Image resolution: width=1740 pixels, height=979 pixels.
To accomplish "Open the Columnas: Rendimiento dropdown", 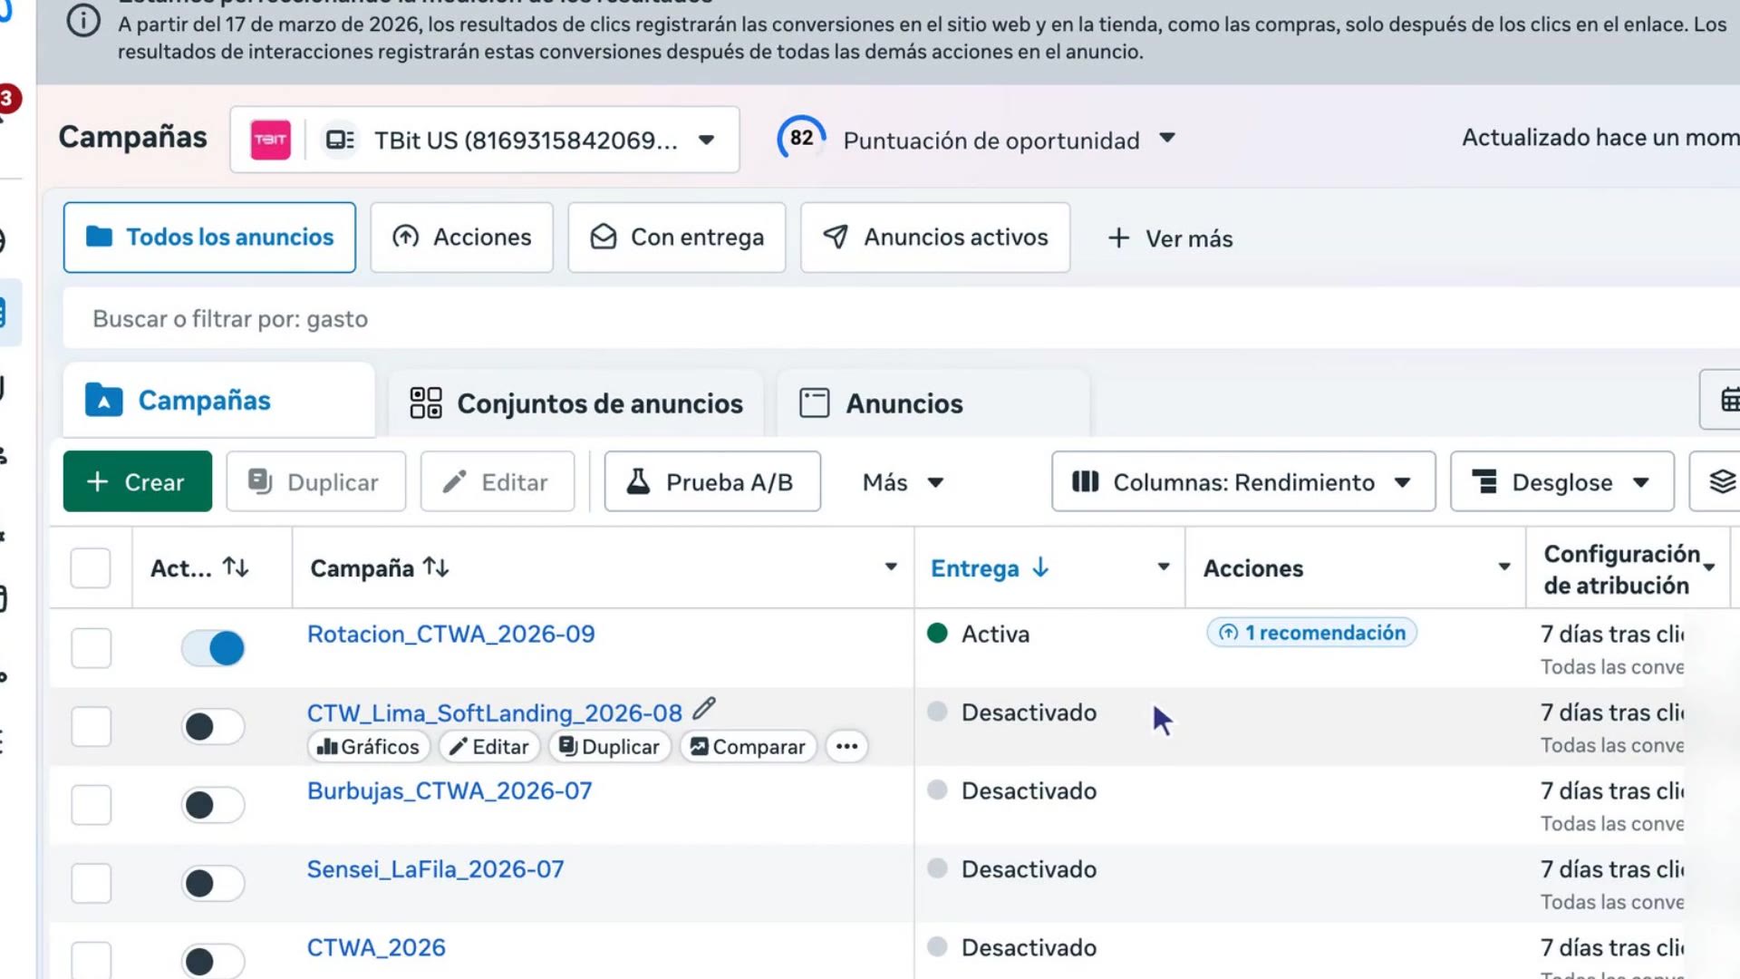I will pyautogui.click(x=1243, y=481).
